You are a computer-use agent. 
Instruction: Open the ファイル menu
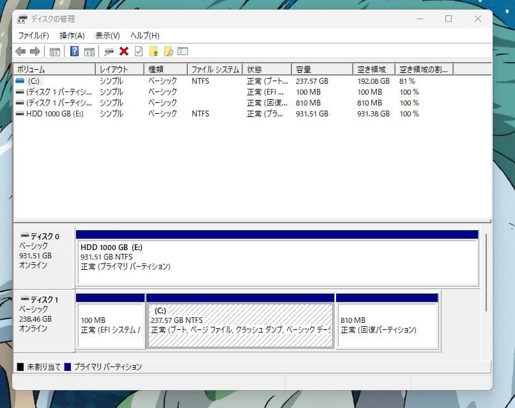[33, 36]
